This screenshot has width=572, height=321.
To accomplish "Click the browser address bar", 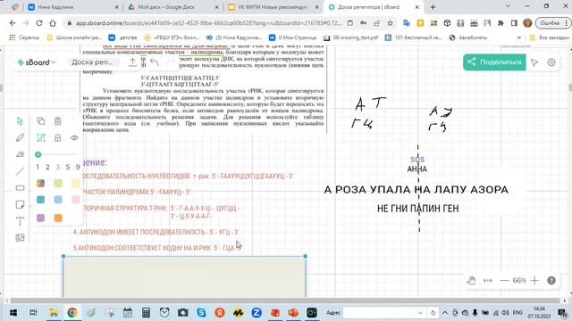I will pyautogui.click(x=208, y=23).
